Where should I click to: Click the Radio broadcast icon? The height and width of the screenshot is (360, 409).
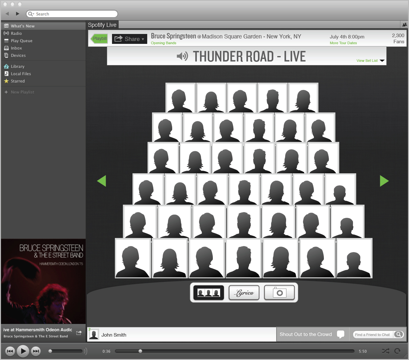6,33
